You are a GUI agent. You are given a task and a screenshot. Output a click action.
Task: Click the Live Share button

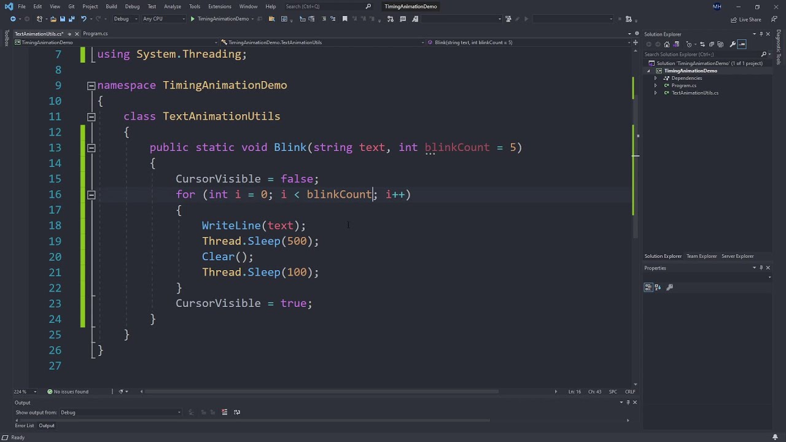pos(746,20)
